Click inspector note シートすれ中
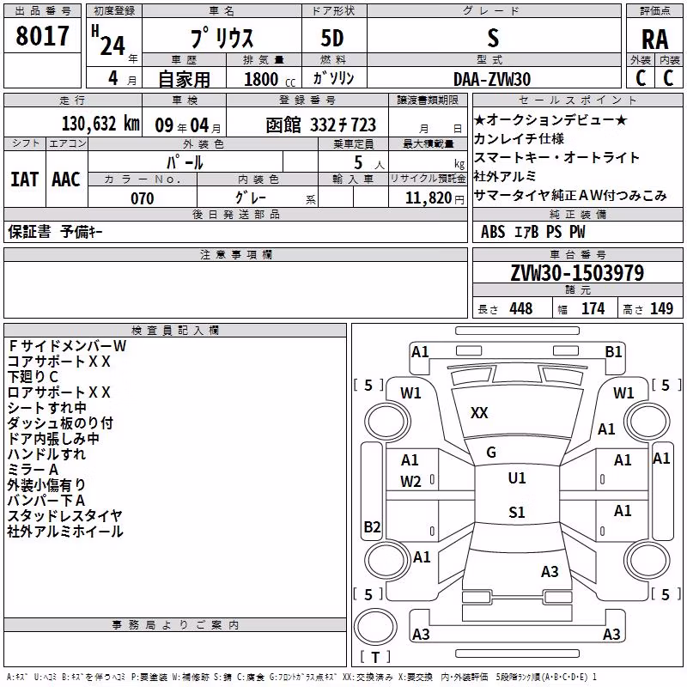Screen dimensions: 687x687 point(47,407)
